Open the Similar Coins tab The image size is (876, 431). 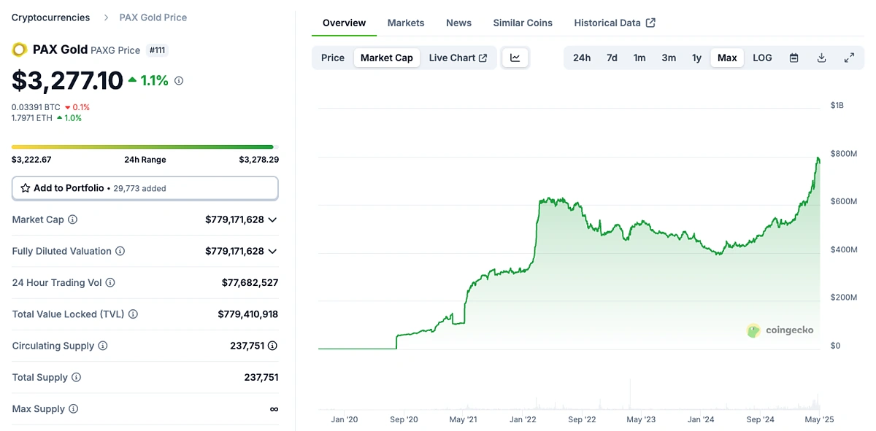coord(523,23)
